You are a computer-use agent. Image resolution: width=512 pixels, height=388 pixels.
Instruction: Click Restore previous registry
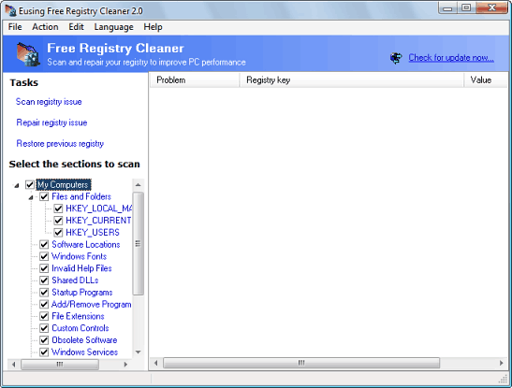point(60,143)
